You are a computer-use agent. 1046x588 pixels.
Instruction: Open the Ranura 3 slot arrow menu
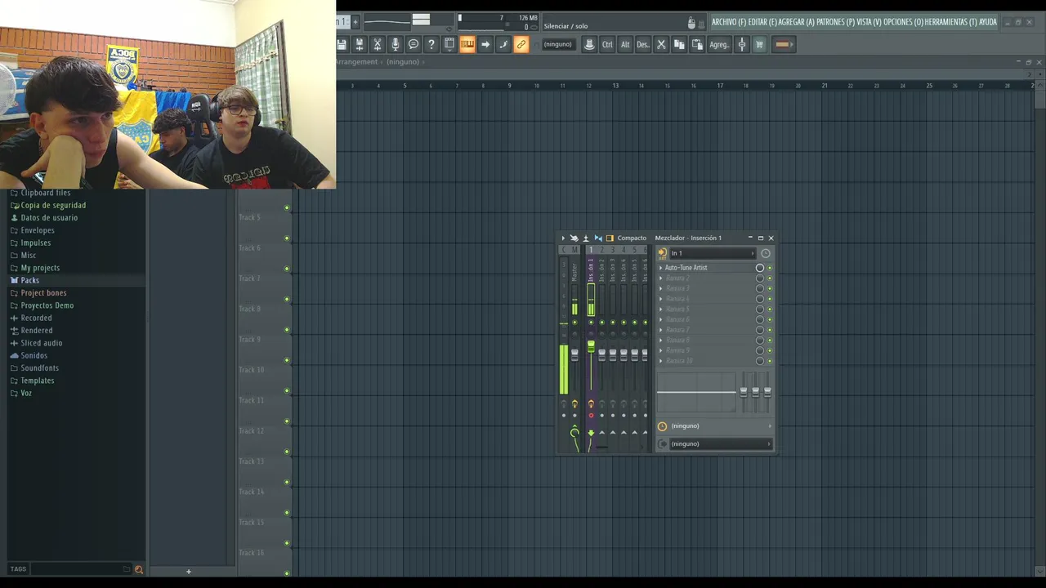click(661, 288)
